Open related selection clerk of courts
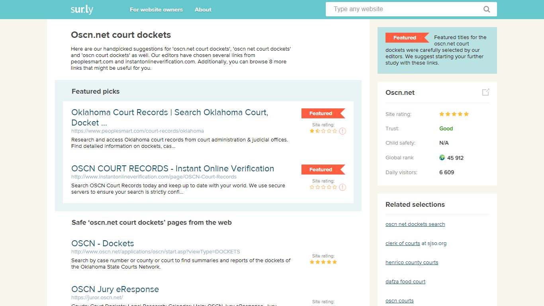 point(403,243)
